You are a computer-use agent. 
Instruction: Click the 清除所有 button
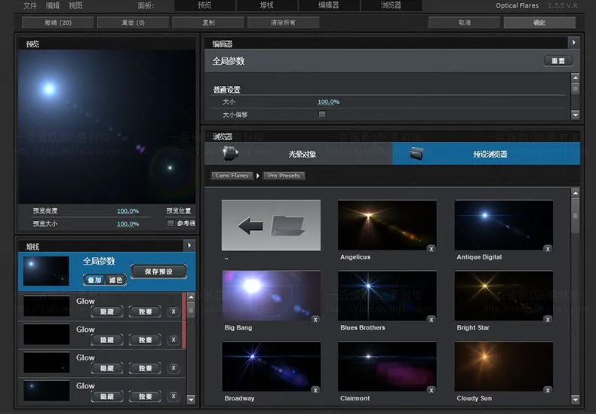pyautogui.click(x=283, y=23)
